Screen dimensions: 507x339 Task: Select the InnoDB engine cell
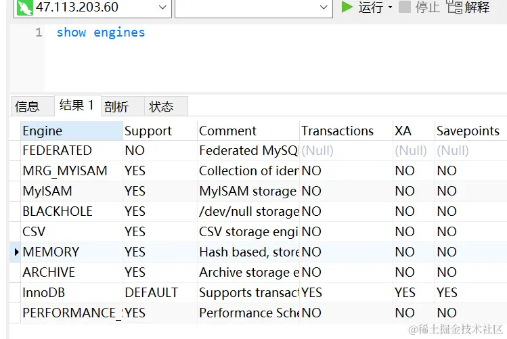pyautogui.click(x=72, y=293)
